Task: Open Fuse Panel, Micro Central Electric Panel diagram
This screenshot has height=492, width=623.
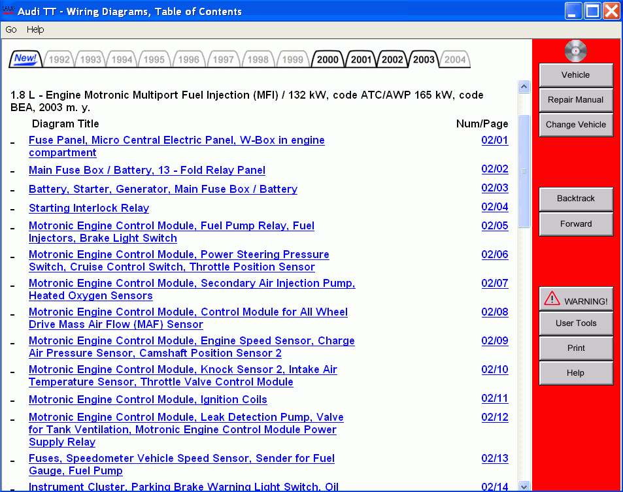Action: point(177,146)
